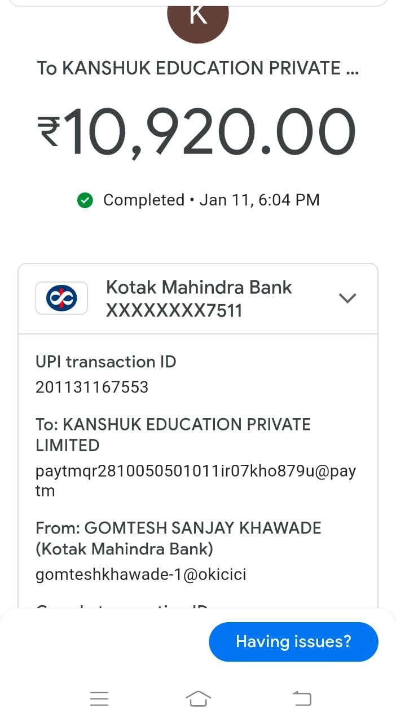This screenshot has width=396, height=722.
Task: Tap the From: GOMTESH SANJAY KHAWADE line
Action: pos(178,538)
